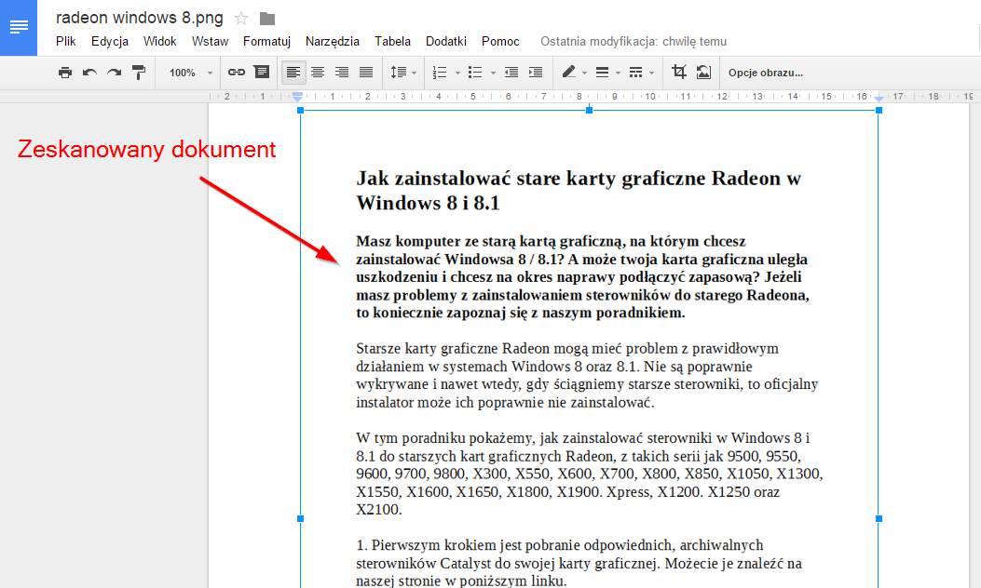Open the Dodatki menu
The width and height of the screenshot is (981, 588).
[x=446, y=41]
